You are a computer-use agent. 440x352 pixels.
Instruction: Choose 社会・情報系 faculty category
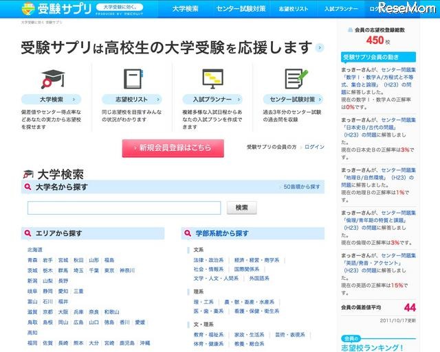click(x=208, y=269)
